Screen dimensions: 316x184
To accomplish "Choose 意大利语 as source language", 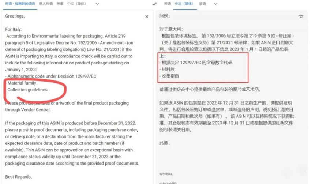I will [46, 4].
